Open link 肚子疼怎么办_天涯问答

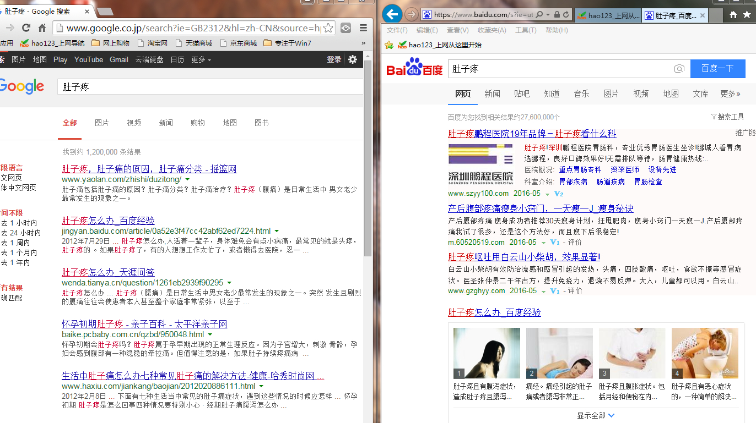(x=108, y=272)
